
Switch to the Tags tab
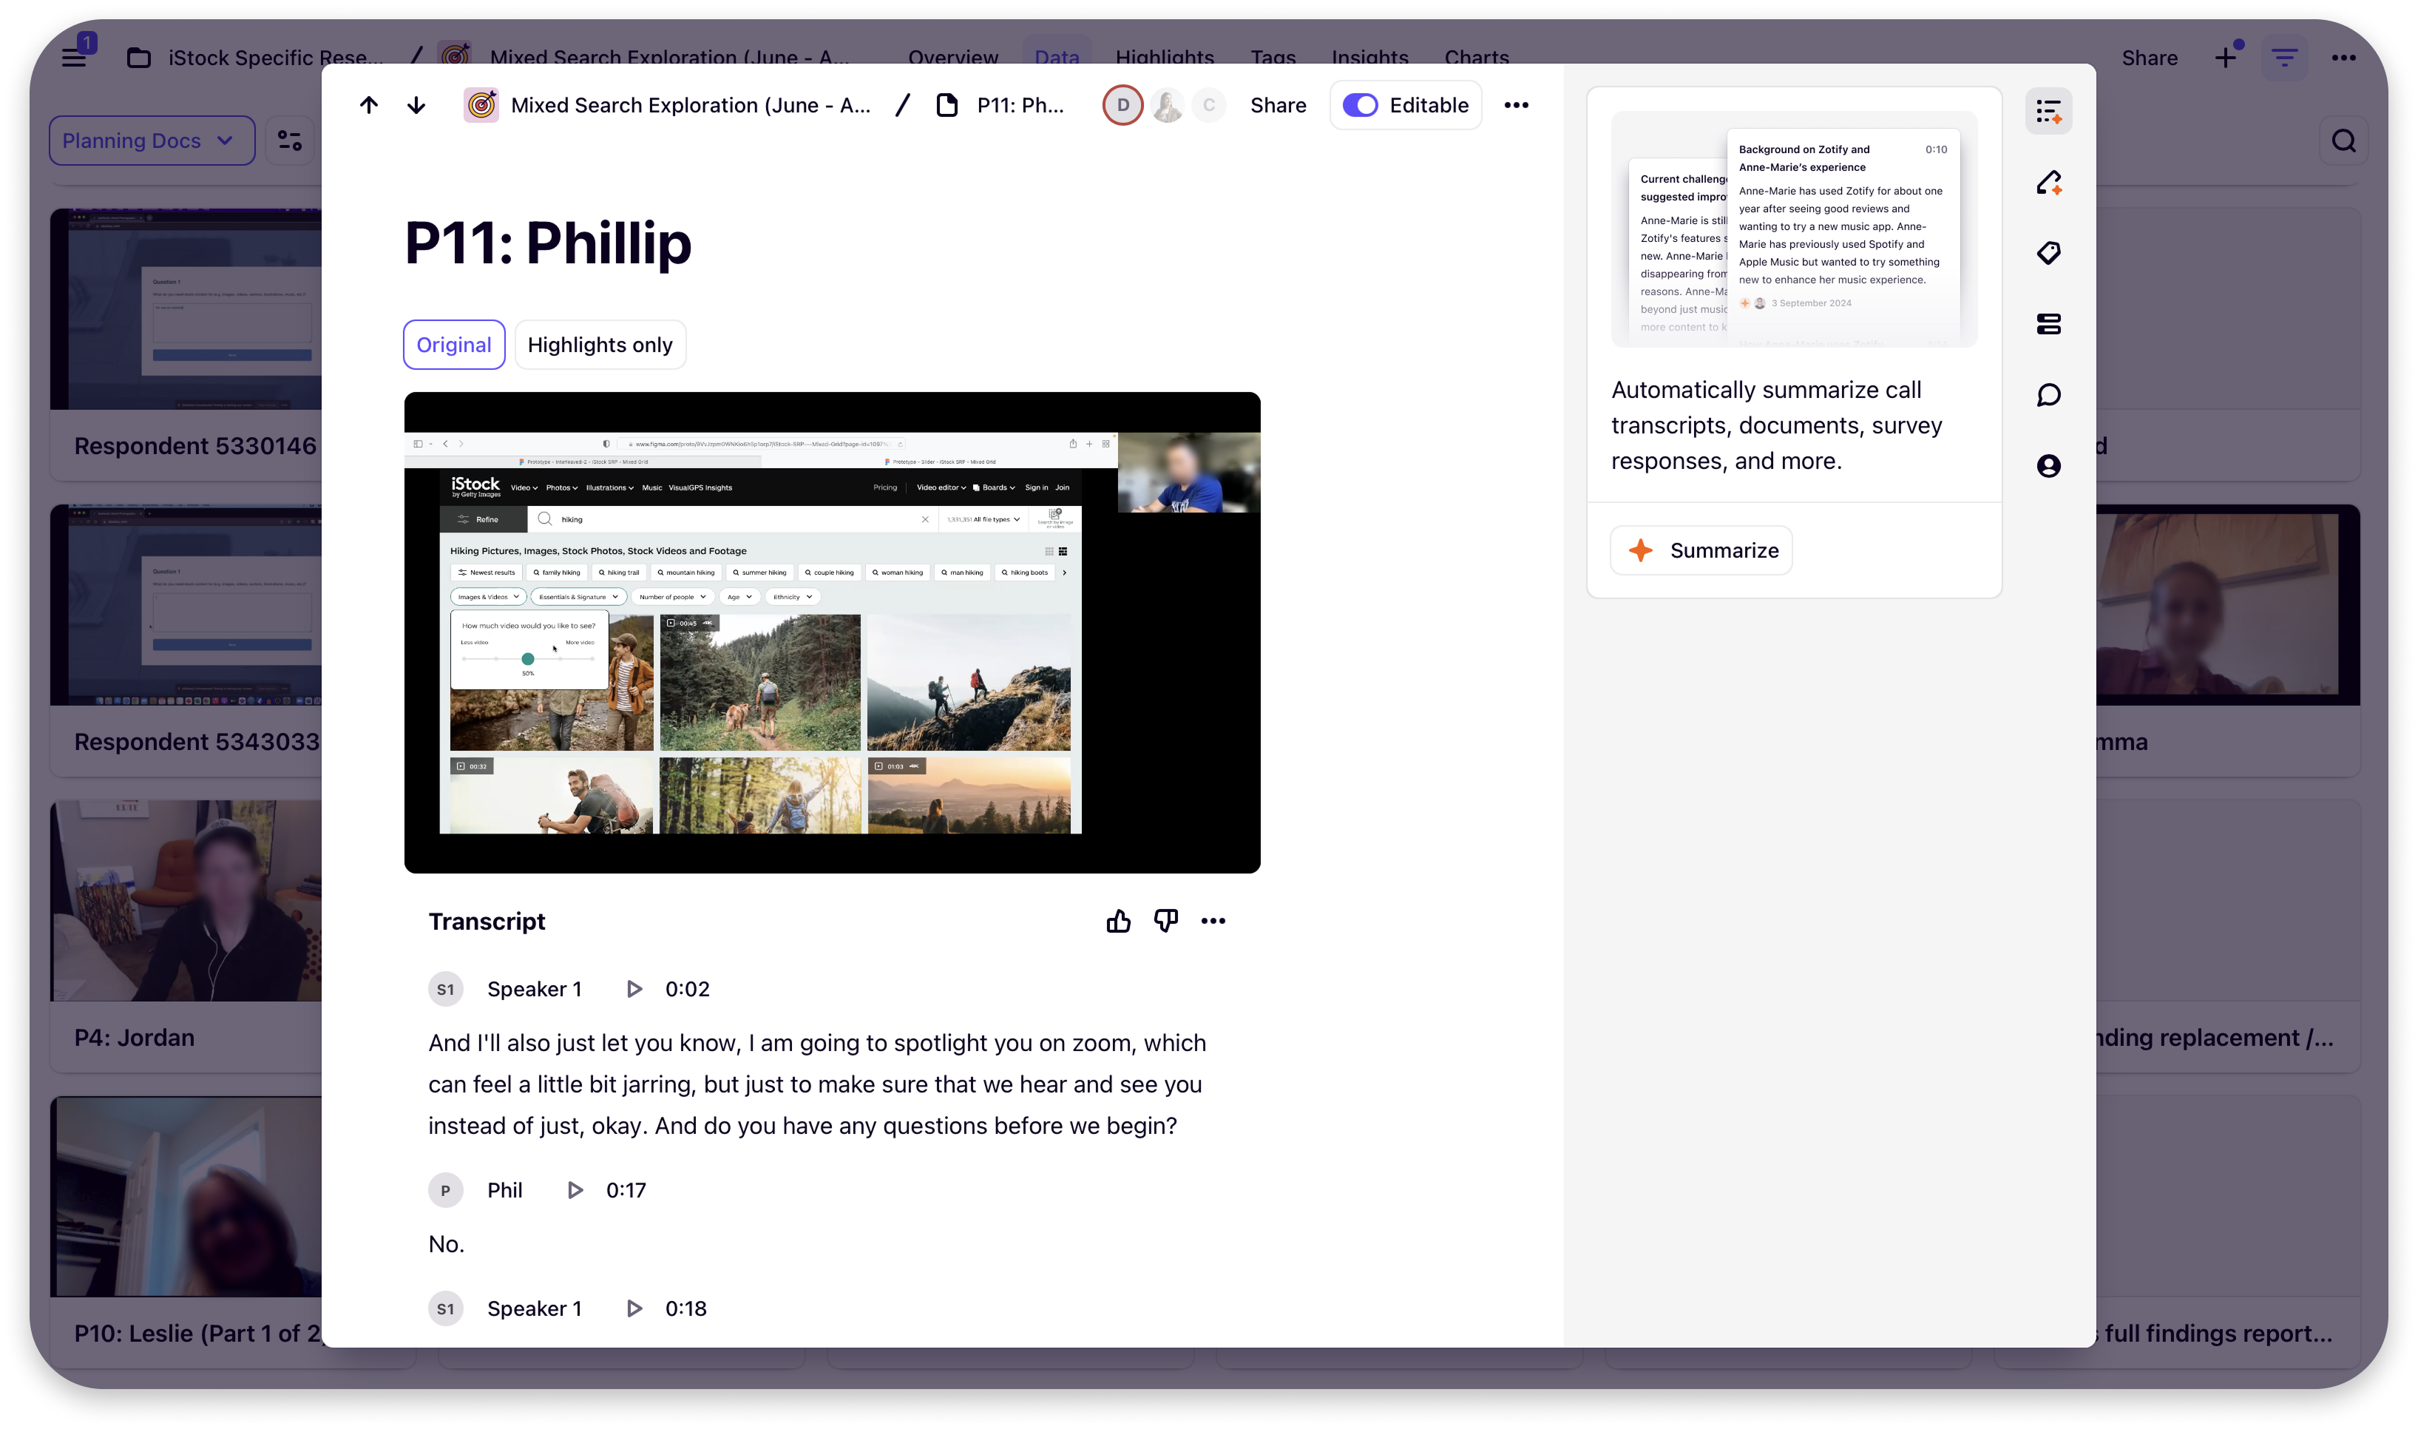click(1273, 57)
